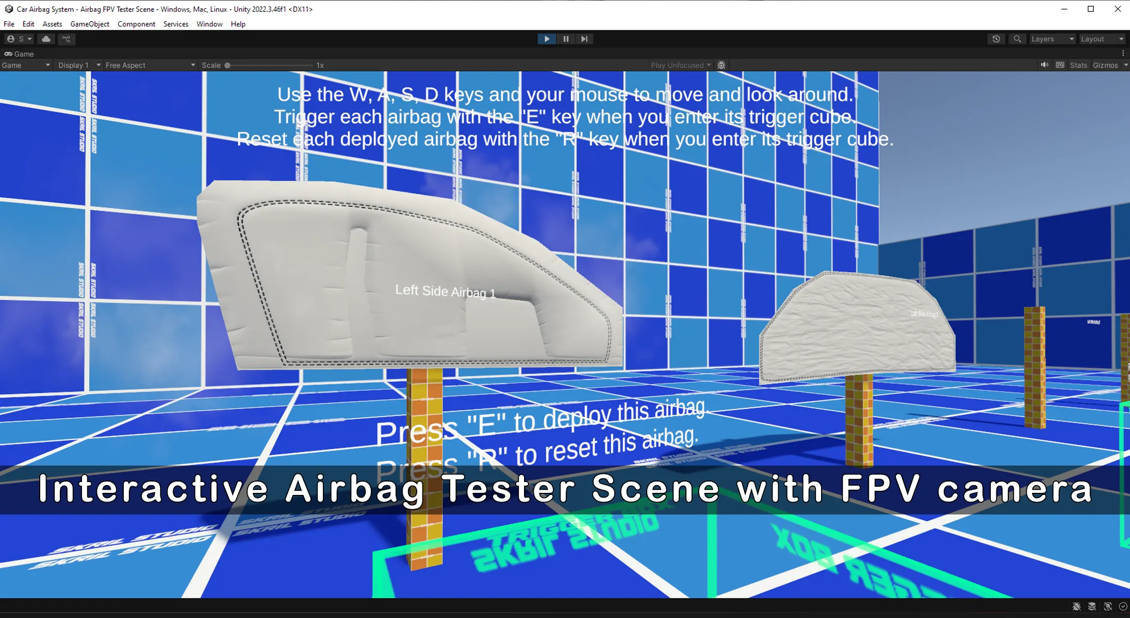1130x618 pixels.
Task: Open version control branch icon
Action: (66, 39)
